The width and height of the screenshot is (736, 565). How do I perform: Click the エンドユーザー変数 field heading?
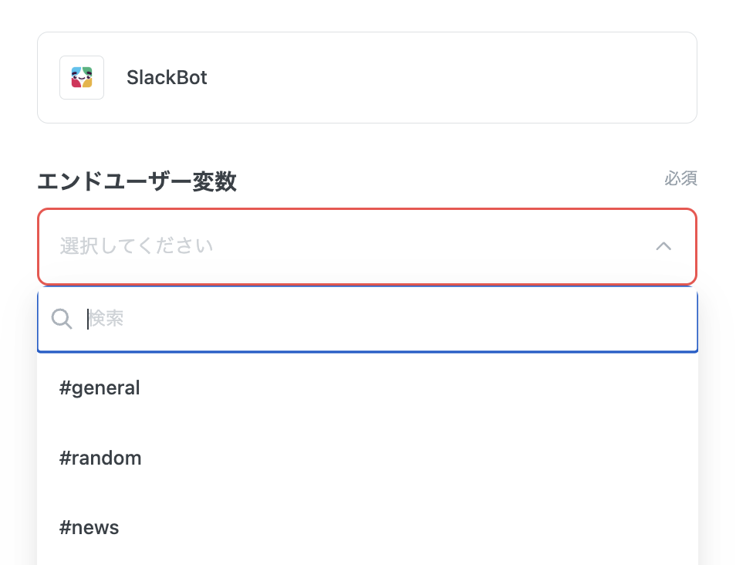pos(137,182)
